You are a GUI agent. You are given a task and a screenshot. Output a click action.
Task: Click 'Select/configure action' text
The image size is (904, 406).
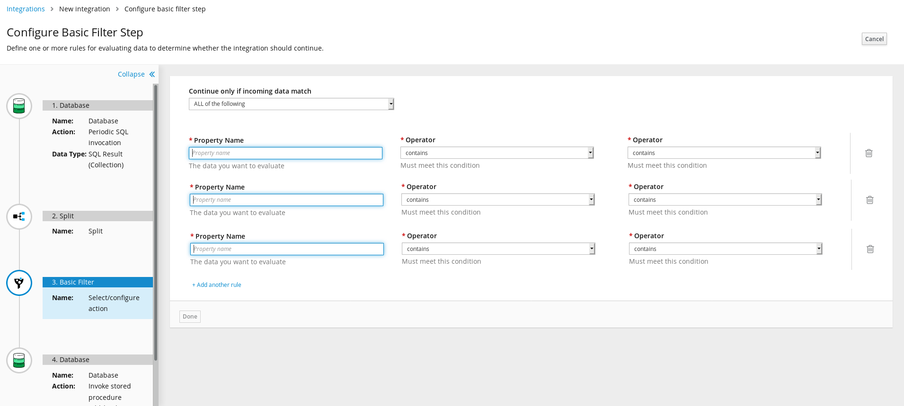click(x=114, y=303)
